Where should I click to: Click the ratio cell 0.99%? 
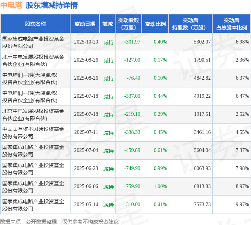[x=161, y=168]
